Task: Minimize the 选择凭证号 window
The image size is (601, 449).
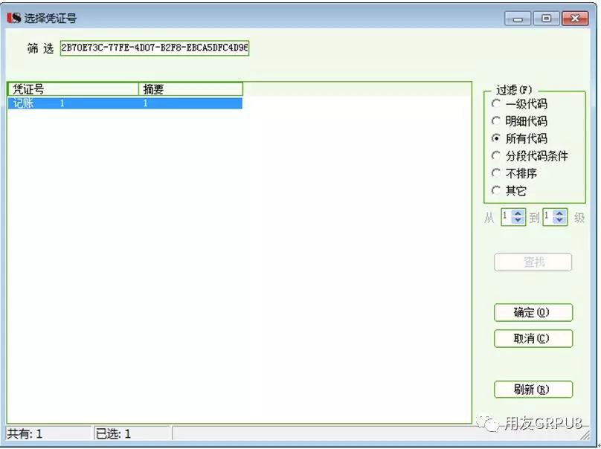Action: [518, 19]
